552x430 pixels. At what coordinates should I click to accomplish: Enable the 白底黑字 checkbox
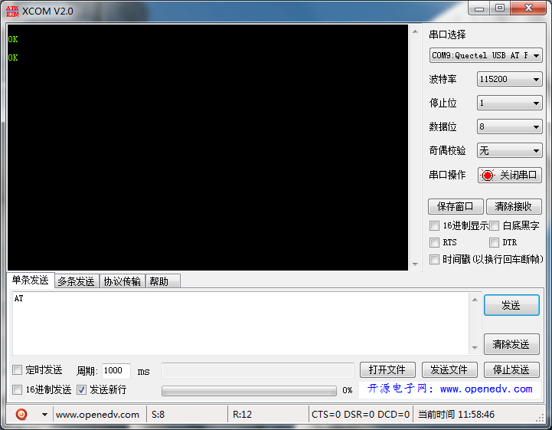(x=495, y=225)
